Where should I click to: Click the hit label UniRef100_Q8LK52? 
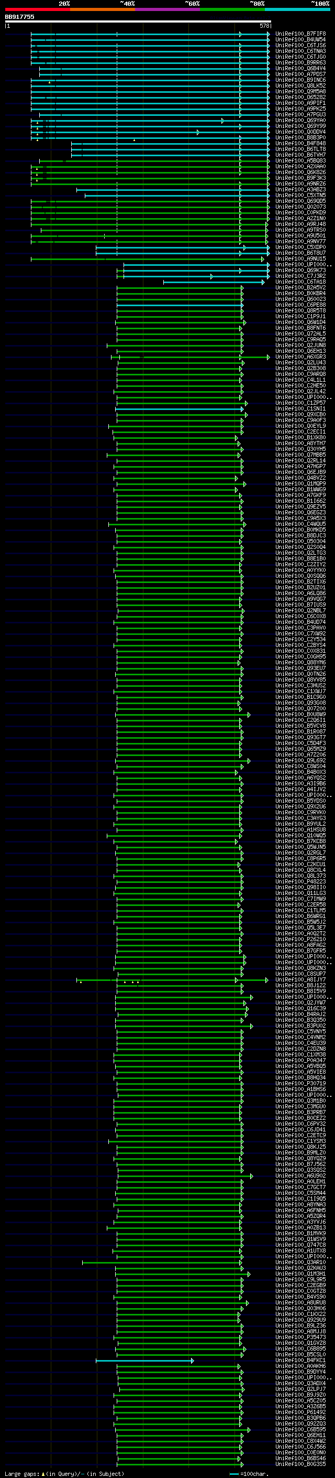click(x=300, y=85)
